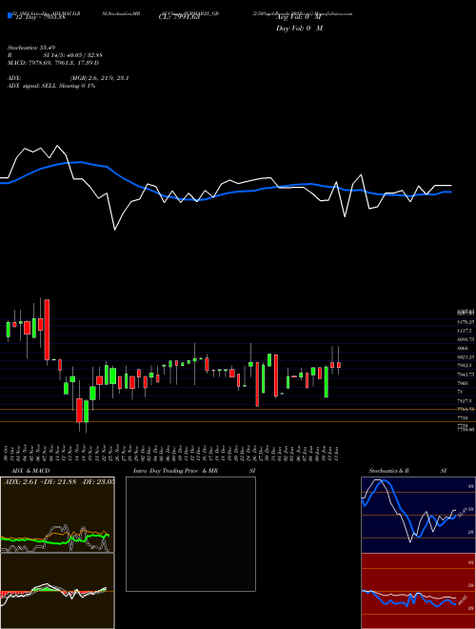Click the 8137.5 price axis label
Screen dimensions: 476x629
point(466,331)
